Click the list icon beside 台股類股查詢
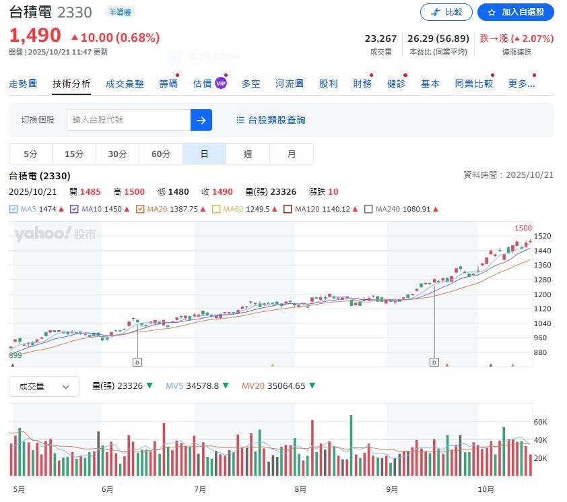The height and width of the screenshot is (502, 567). 240,119
